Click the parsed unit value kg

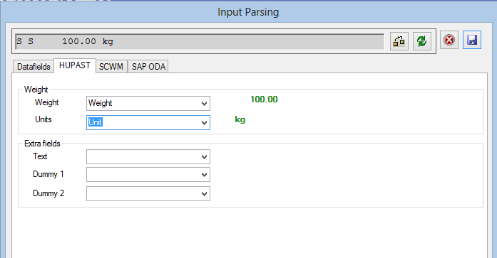click(240, 119)
